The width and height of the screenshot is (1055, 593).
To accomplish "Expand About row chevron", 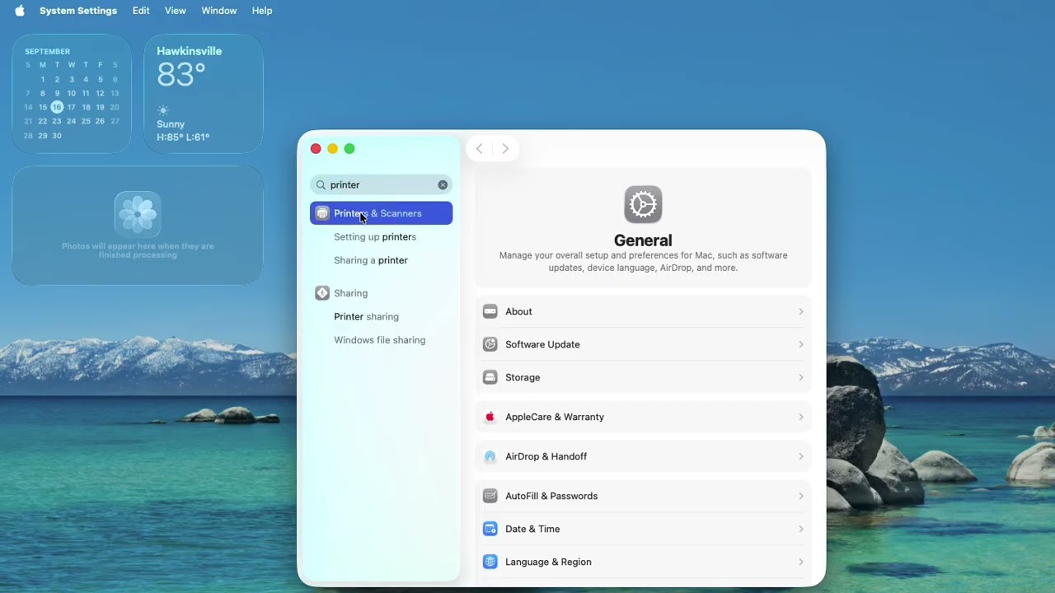I will click(x=800, y=311).
